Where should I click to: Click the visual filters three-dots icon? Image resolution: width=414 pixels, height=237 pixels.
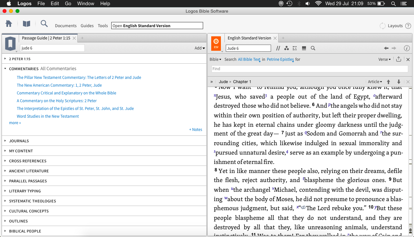[x=286, y=48]
